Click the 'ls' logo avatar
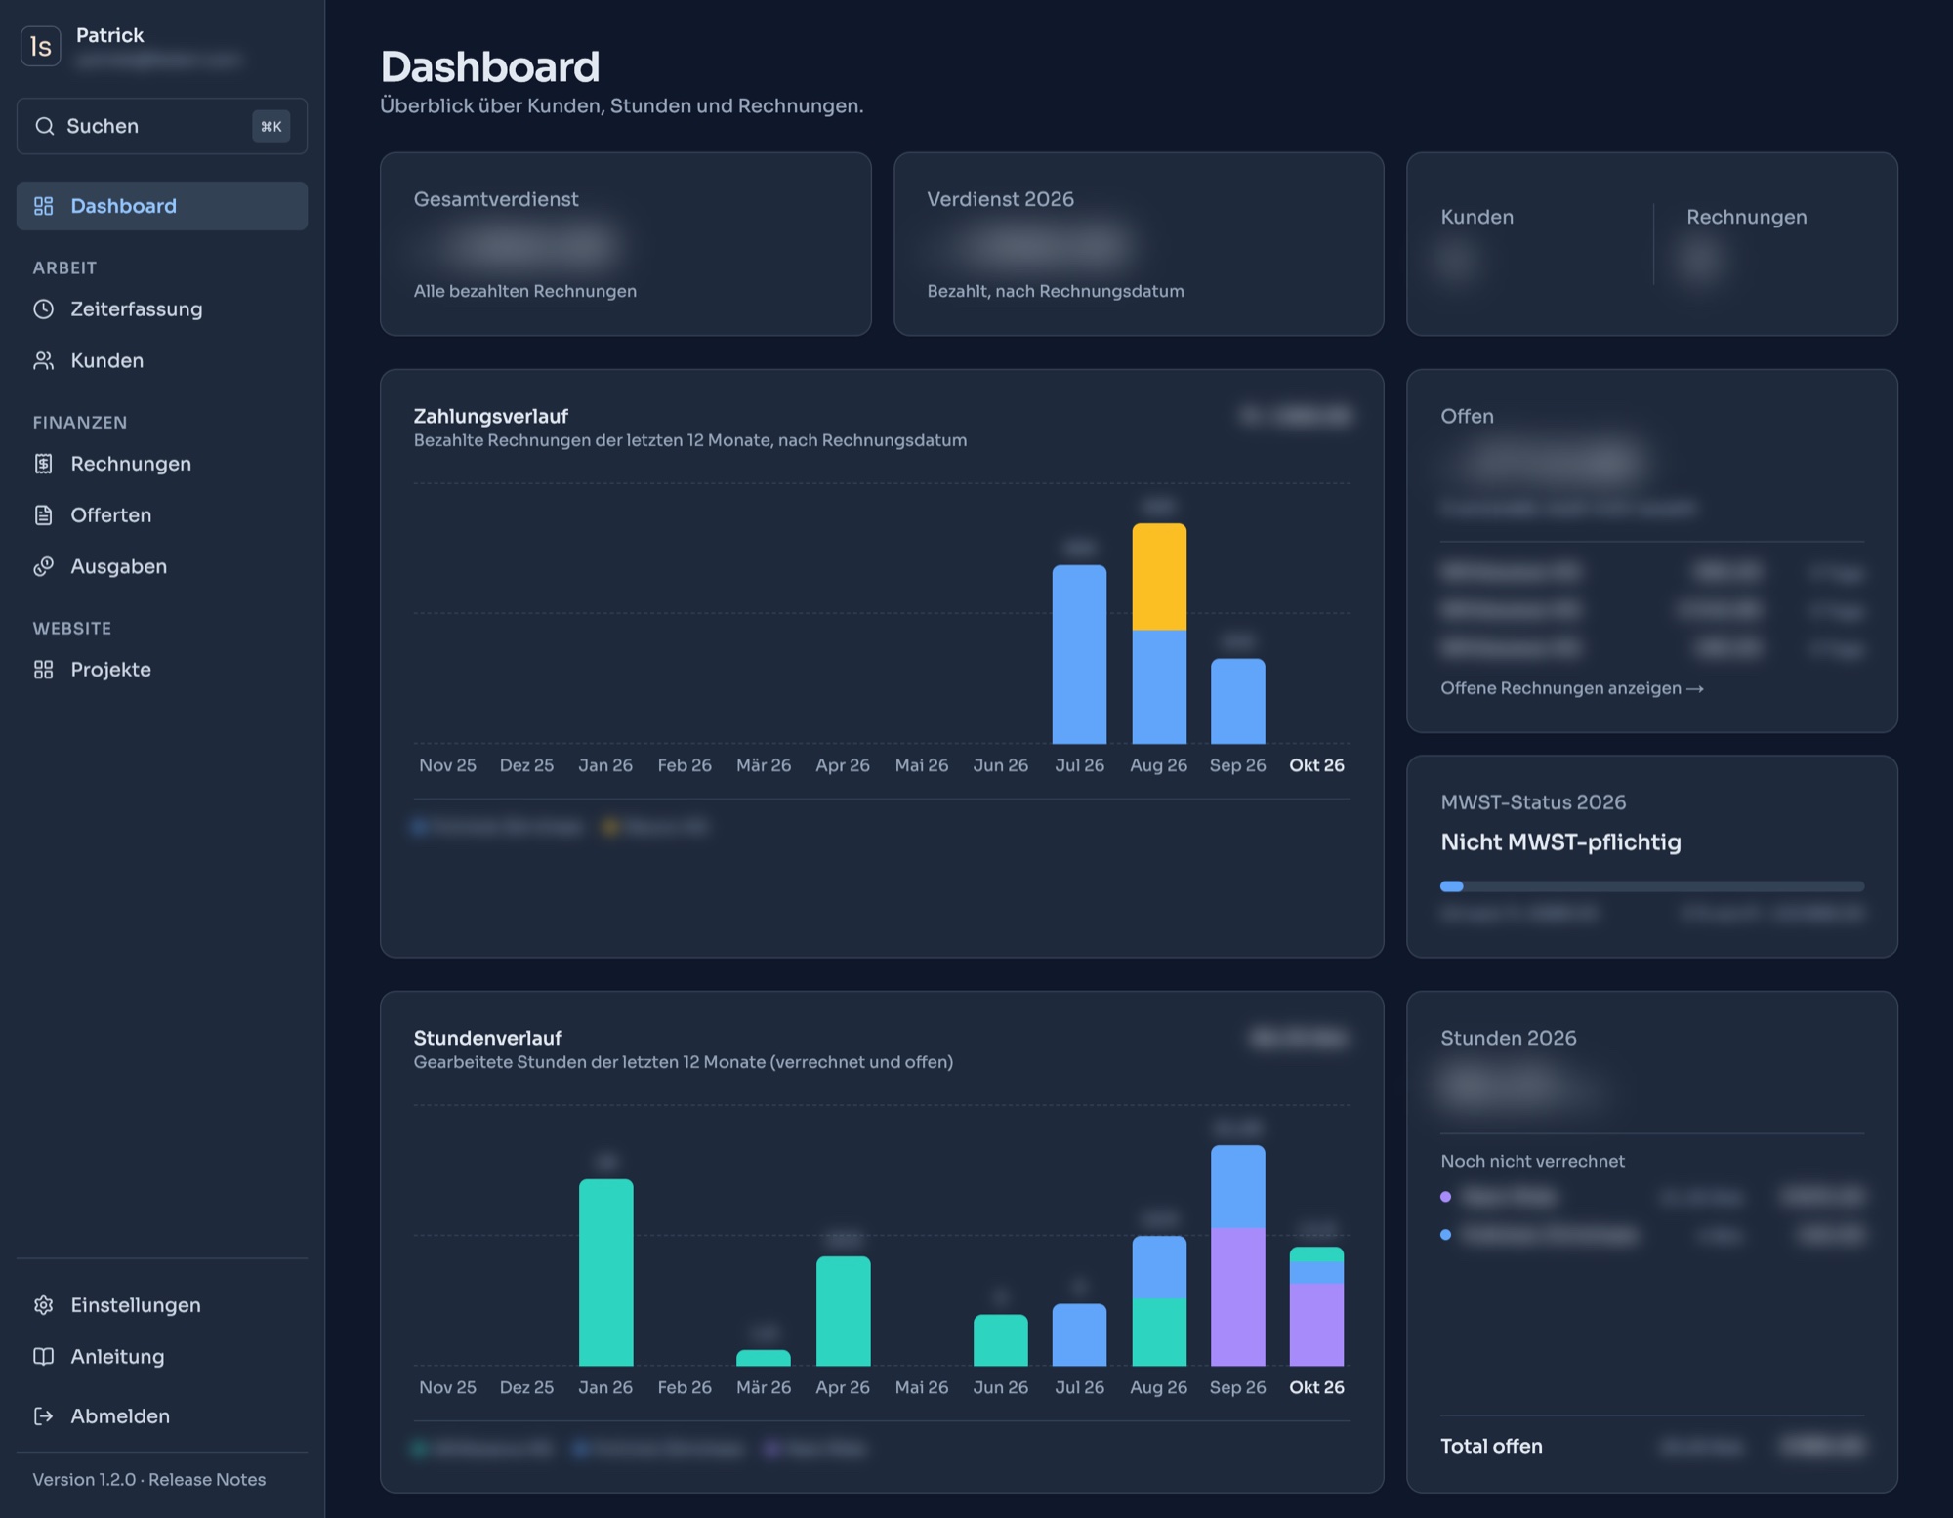The height and width of the screenshot is (1518, 1953). pyautogui.click(x=41, y=46)
